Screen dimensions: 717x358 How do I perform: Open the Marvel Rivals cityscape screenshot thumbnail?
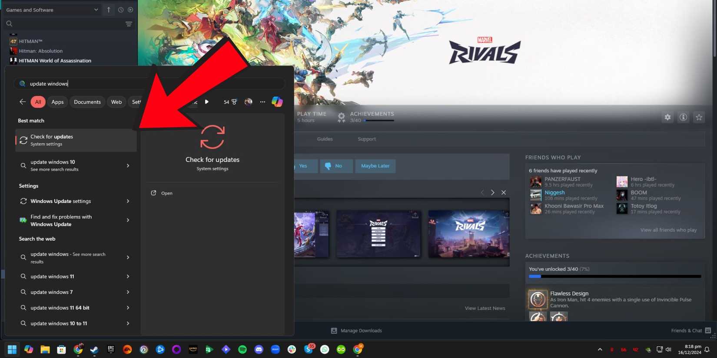(469, 234)
